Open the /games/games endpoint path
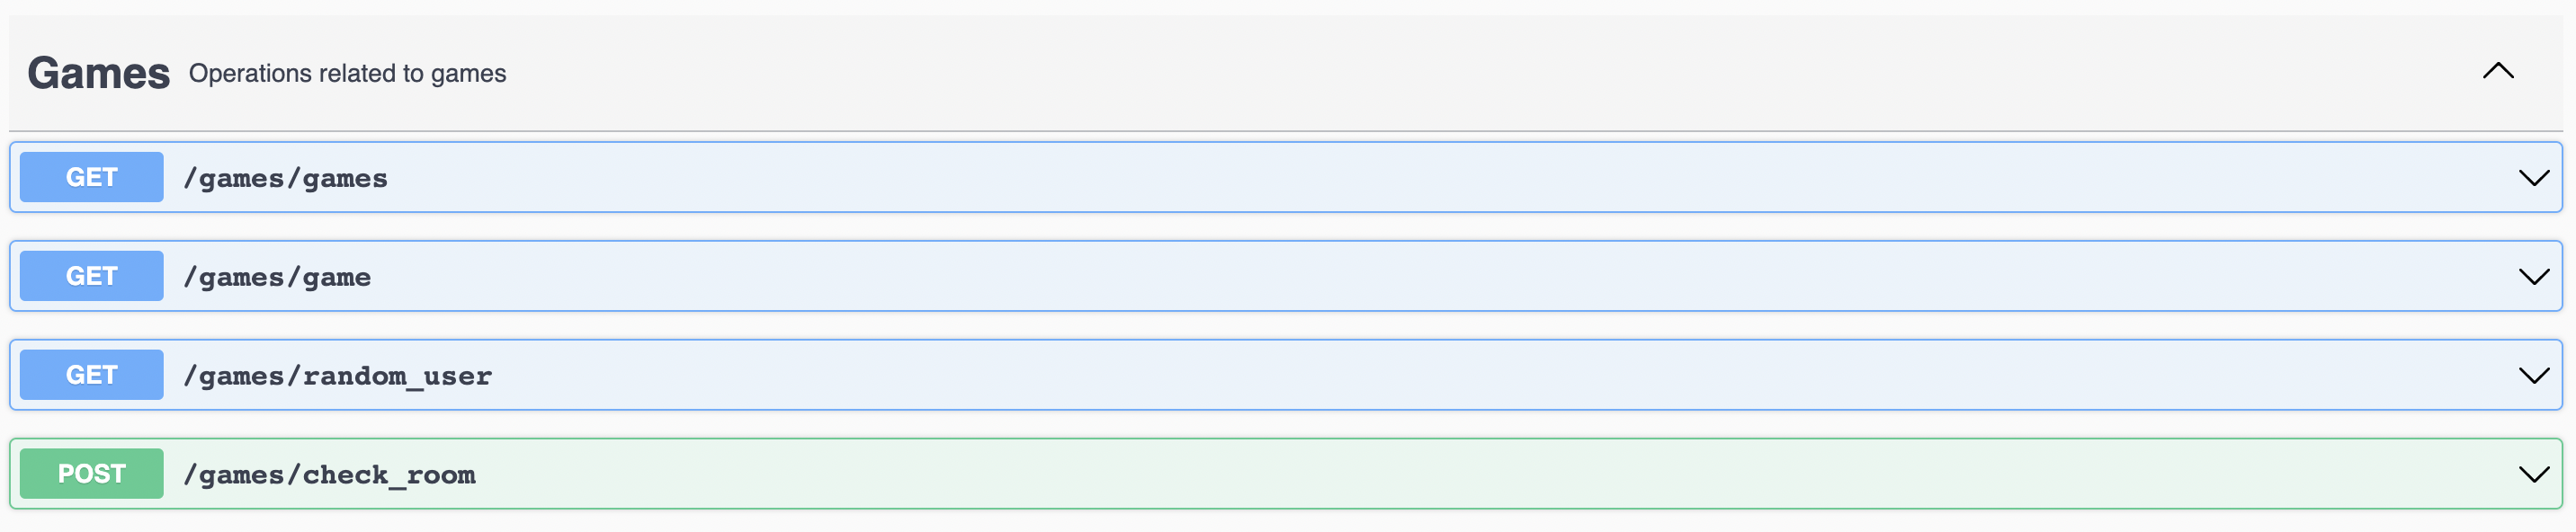This screenshot has width=2576, height=532. click(285, 178)
